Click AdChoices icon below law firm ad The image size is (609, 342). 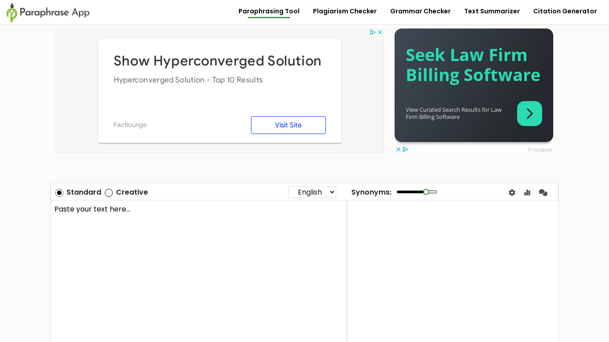point(405,150)
